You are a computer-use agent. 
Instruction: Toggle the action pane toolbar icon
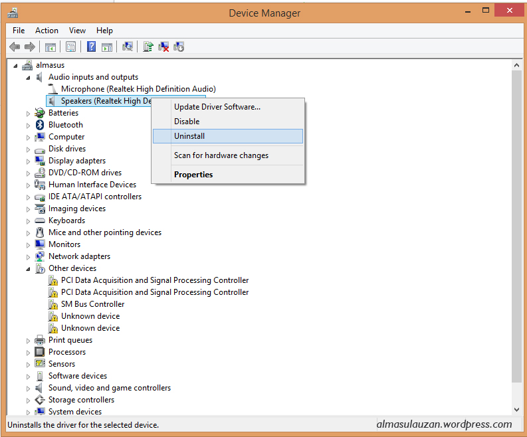click(107, 47)
